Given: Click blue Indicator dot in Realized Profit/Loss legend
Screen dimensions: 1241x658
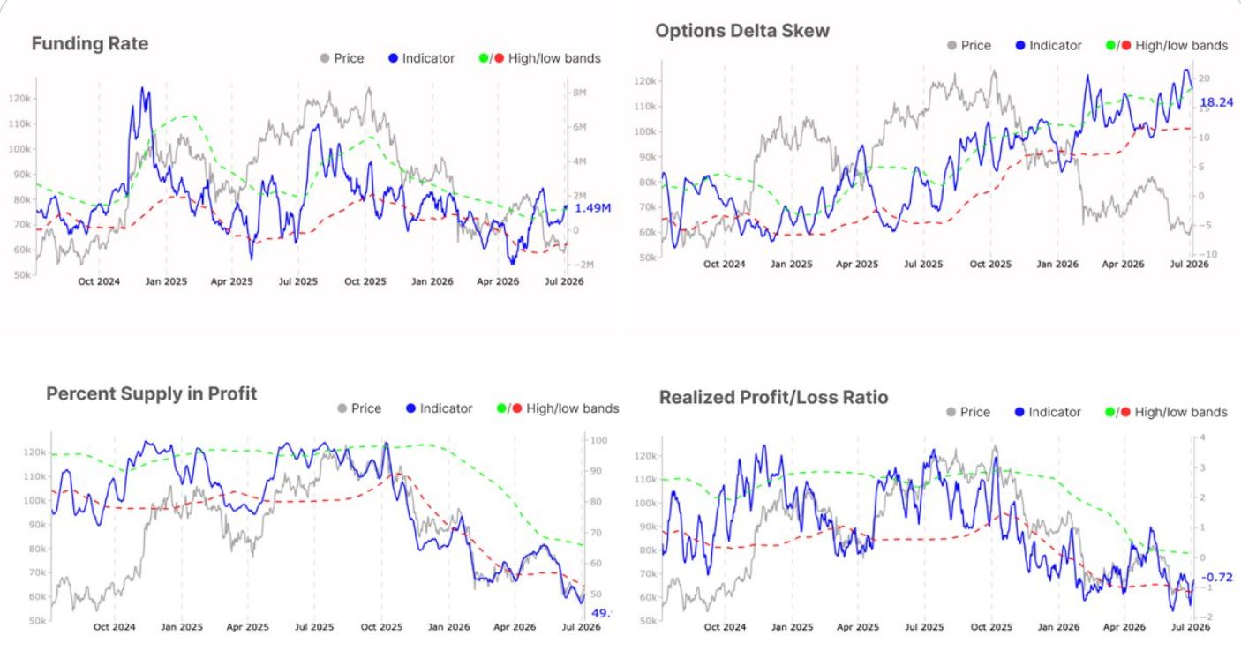Looking at the screenshot, I should pyautogui.click(x=1020, y=412).
